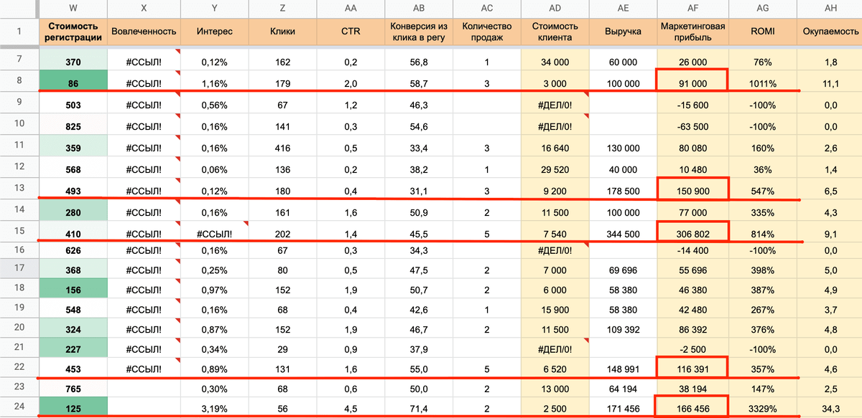Select the cell with value 166 456

pyautogui.click(x=692, y=407)
